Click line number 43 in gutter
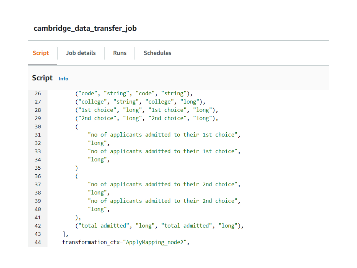357x268 pixels. 38,234
